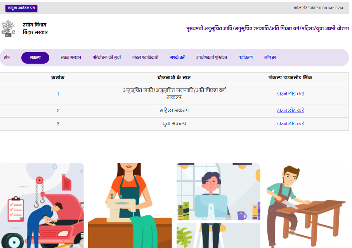This screenshot has width=352, height=248.
Task: Click the Bihar government emblem logo
Action: click(7, 29)
